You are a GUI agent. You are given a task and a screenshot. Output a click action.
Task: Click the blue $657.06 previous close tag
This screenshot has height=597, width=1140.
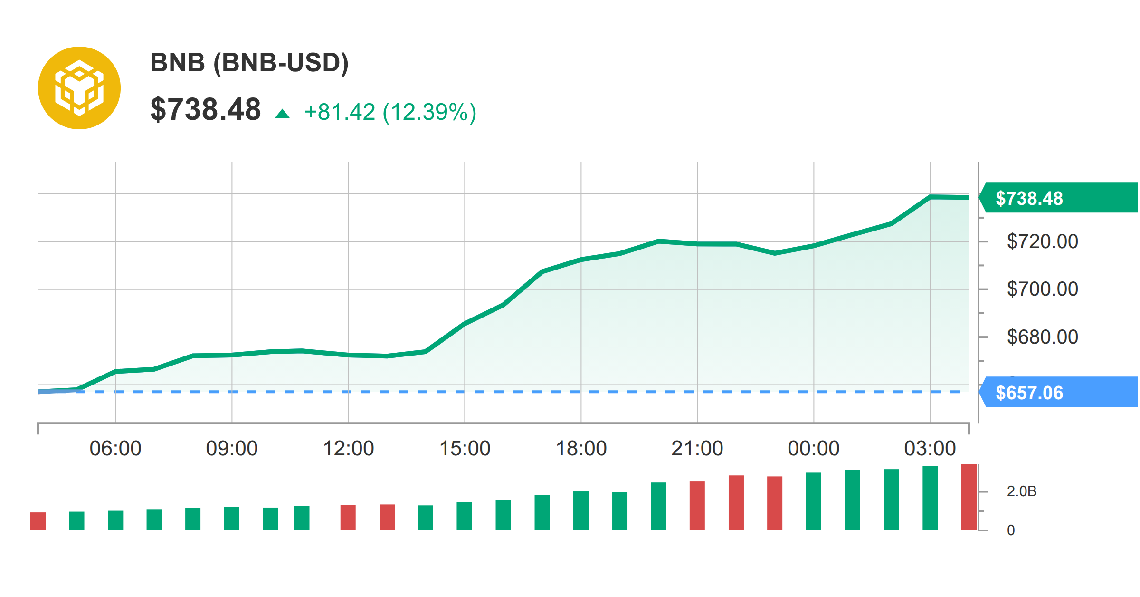coord(1059,392)
